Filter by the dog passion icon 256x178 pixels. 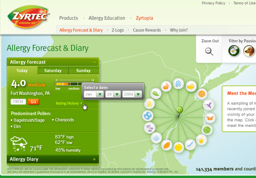(x=249, y=51)
